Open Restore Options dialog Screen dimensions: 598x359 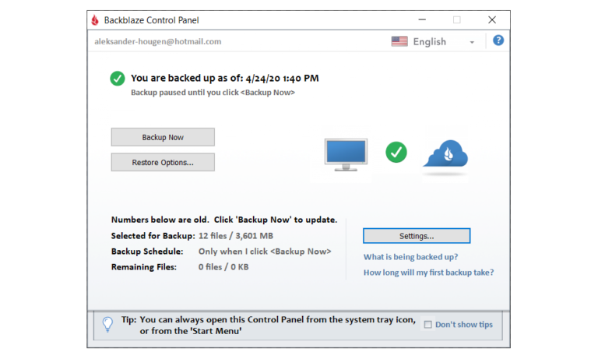tap(163, 162)
